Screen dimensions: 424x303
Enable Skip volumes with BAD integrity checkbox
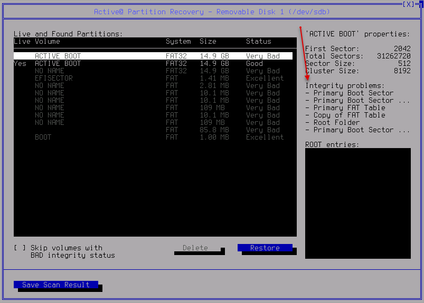[x=20, y=248]
